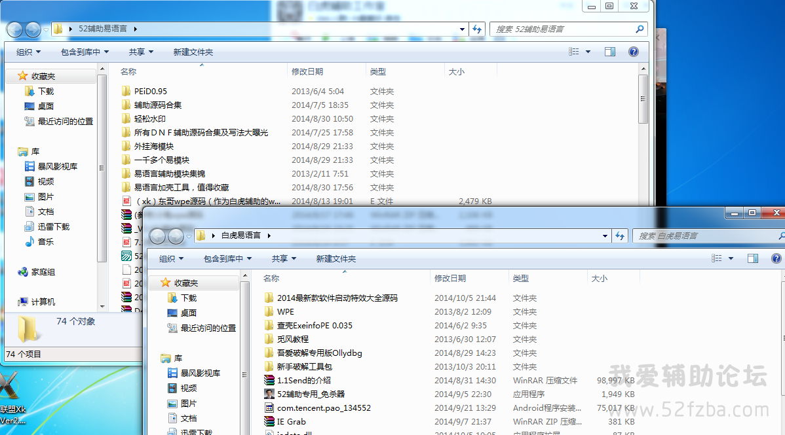Open view options arrow in 52辅助易语言 window

(x=588, y=52)
